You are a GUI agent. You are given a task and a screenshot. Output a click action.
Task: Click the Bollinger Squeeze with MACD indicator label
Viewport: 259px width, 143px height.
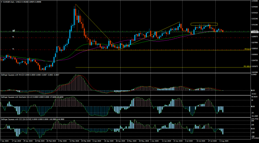(12, 75)
